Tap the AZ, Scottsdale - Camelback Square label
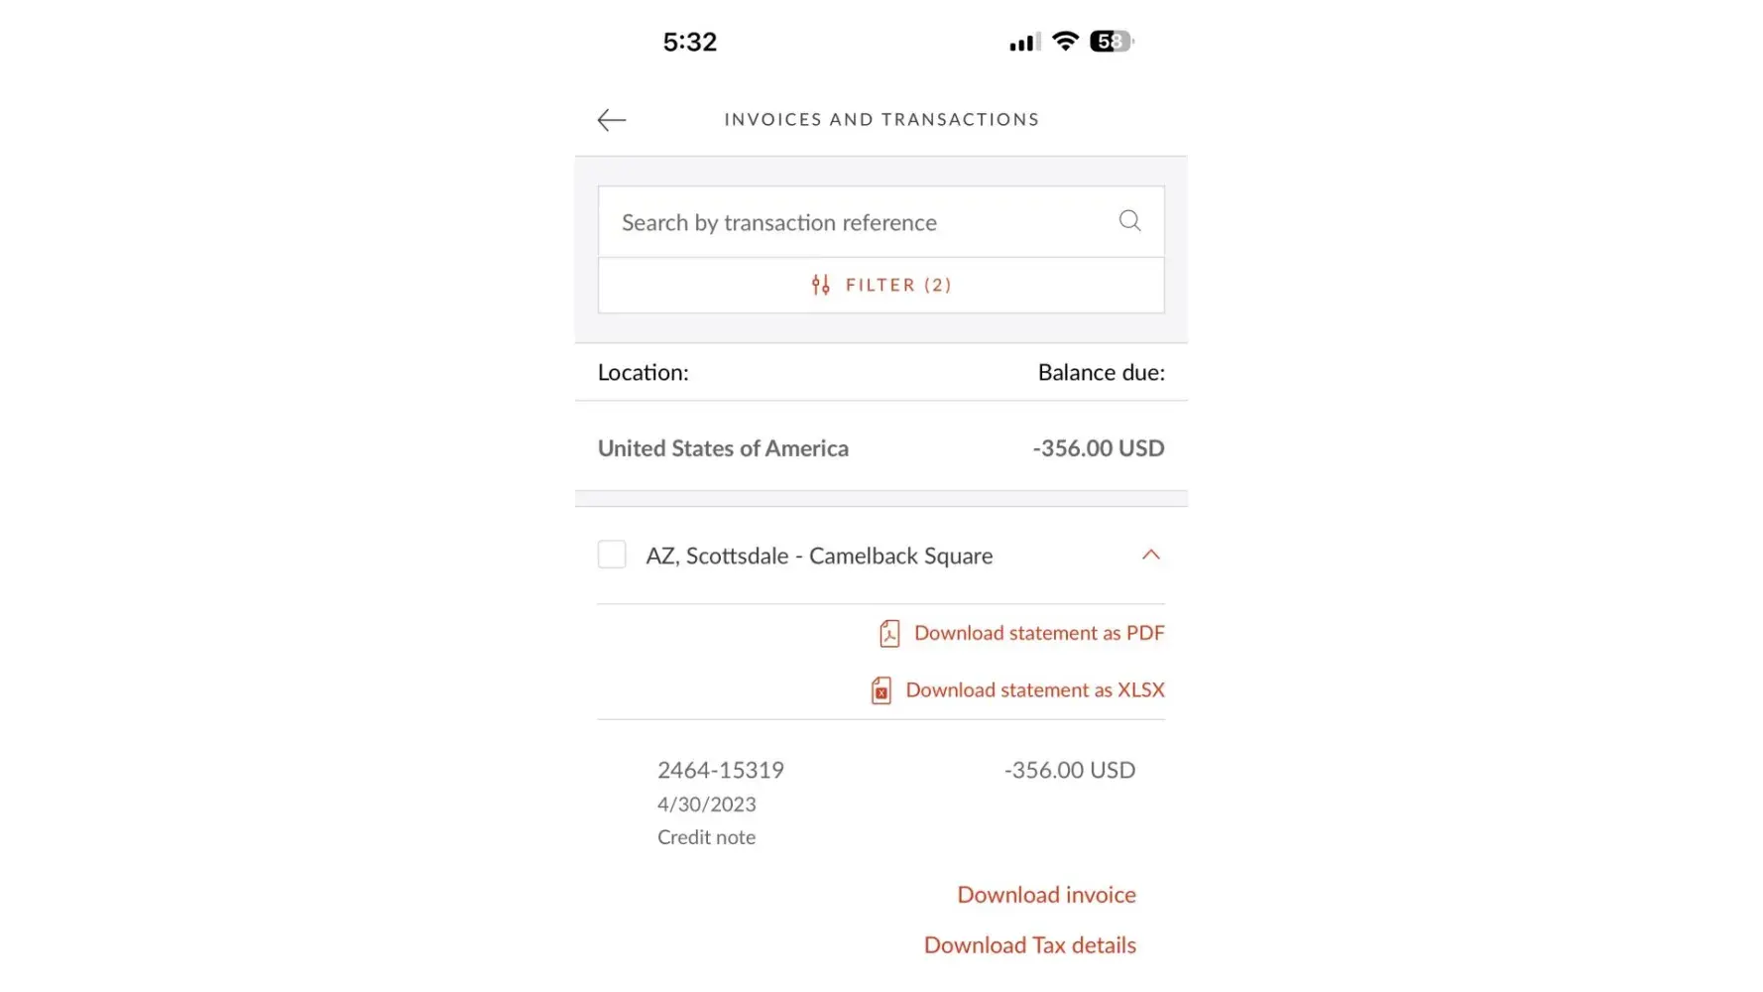 (x=819, y=556)
